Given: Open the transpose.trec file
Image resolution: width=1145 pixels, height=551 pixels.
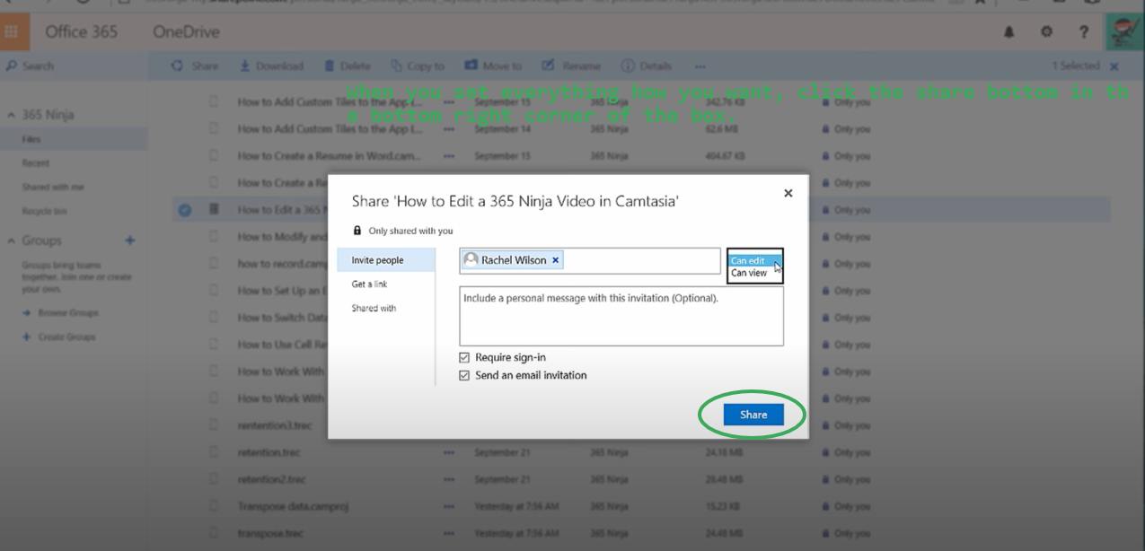Looking at the screenshot, I should tap(270, 533).
